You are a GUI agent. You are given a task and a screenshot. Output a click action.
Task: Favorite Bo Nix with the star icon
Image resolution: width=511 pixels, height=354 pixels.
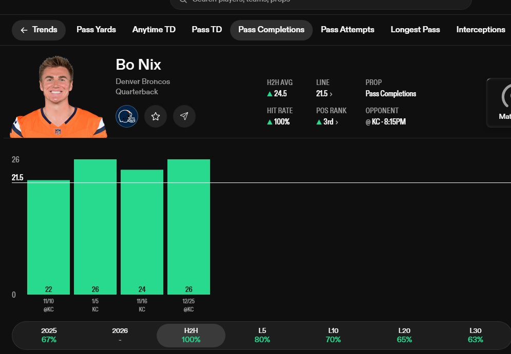tap(156, 116)
